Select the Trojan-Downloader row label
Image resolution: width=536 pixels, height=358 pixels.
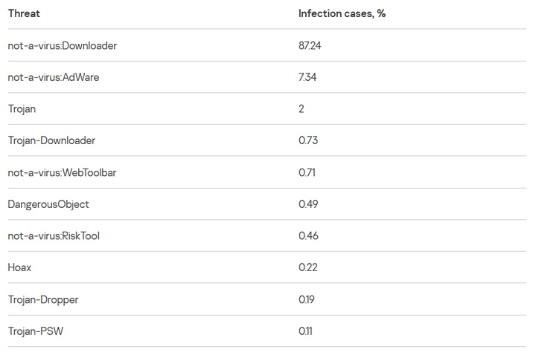pos(51,140)
